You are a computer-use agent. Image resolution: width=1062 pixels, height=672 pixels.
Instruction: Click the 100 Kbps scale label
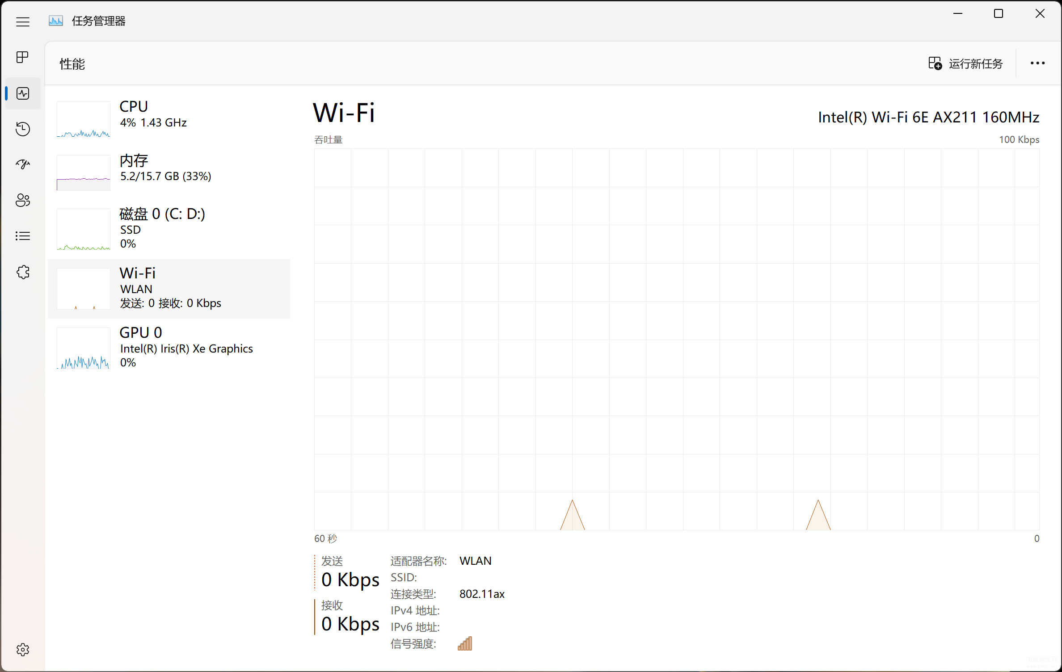[1019, 139]
